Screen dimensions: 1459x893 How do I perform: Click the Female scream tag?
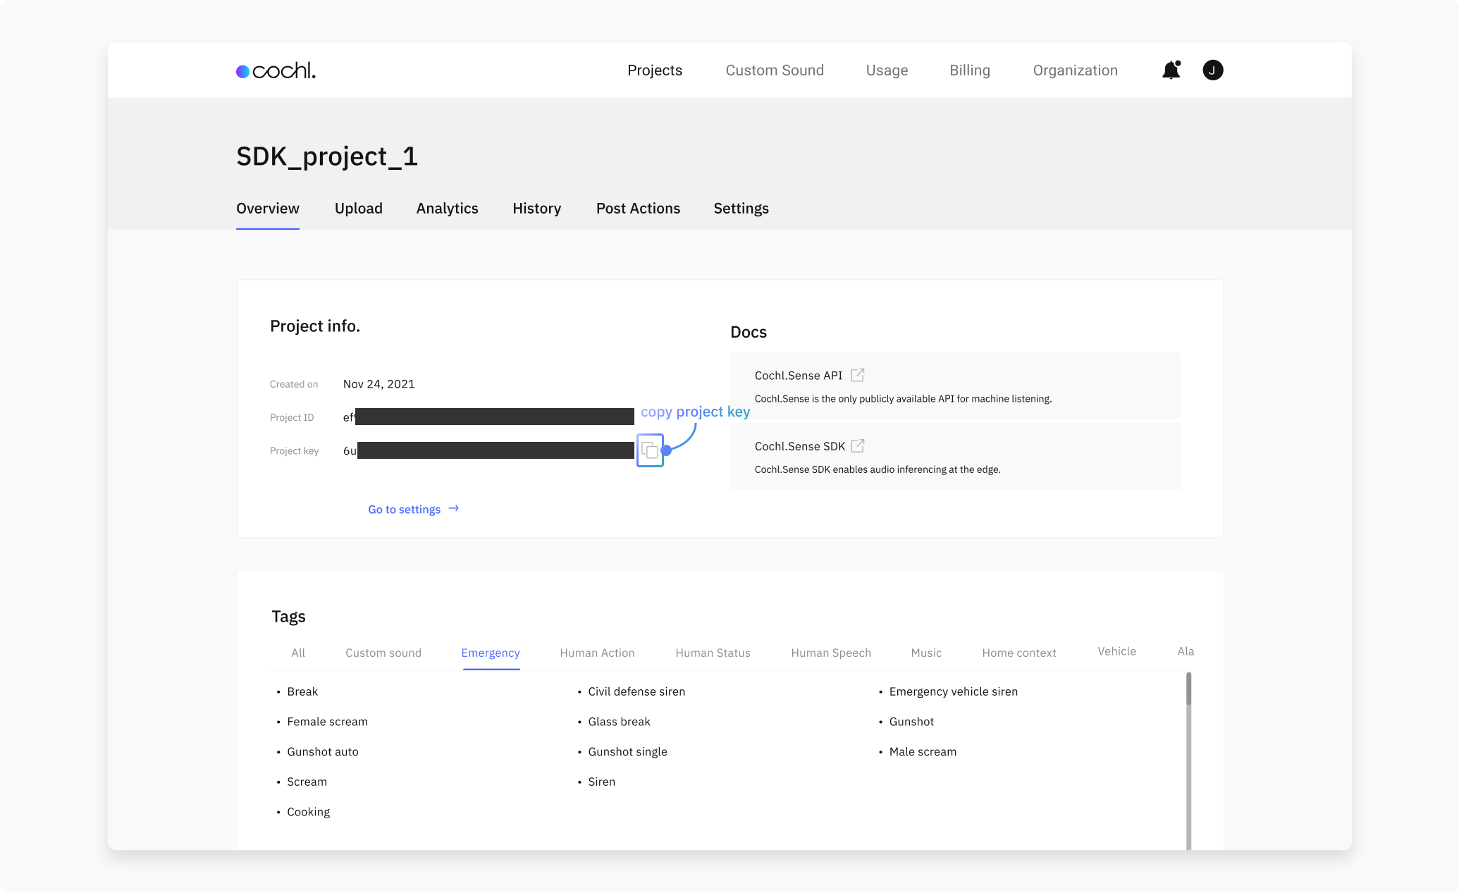tap(327, 722)
